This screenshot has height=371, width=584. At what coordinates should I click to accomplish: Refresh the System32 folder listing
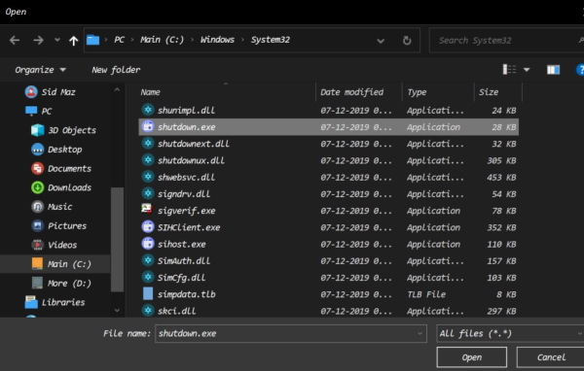[407, 40]
